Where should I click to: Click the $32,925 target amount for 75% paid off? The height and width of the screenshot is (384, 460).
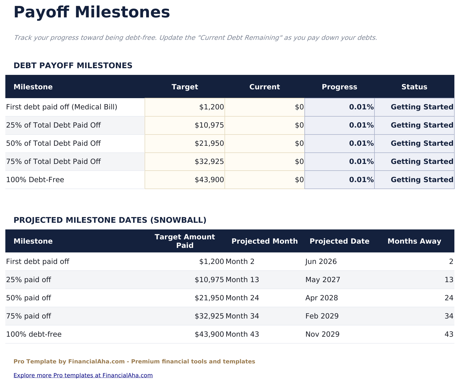pyautogui.click(x=210, y=316)
